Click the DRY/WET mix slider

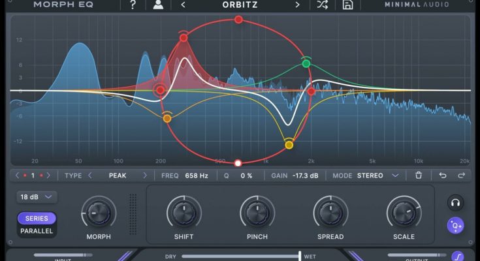tap(240, 256)
